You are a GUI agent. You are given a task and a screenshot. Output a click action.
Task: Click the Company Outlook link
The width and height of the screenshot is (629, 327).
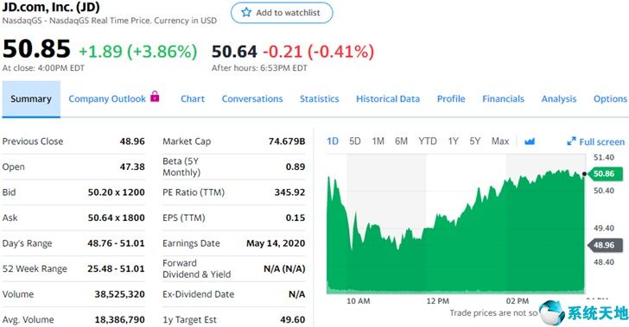pyautogui.click(x=107, y=99)
